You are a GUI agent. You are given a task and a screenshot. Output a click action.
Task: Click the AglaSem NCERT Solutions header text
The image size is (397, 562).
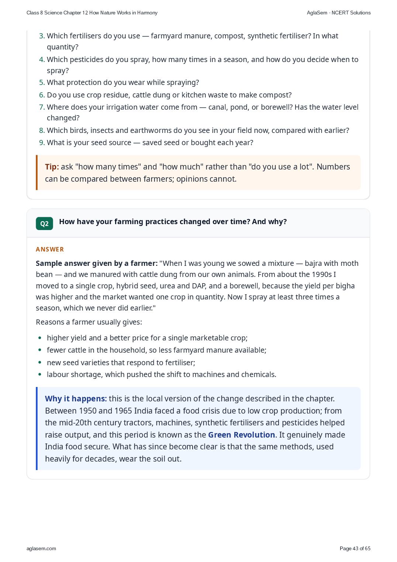[339, 13]
